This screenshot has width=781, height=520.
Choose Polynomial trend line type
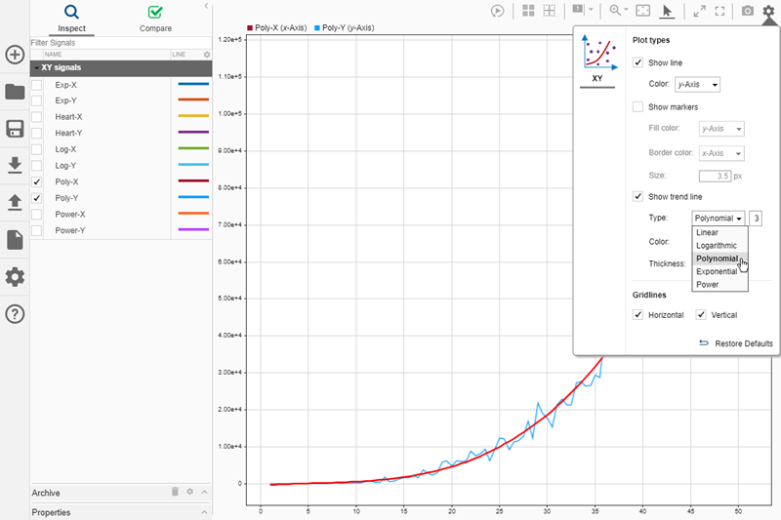pos(719,259)
